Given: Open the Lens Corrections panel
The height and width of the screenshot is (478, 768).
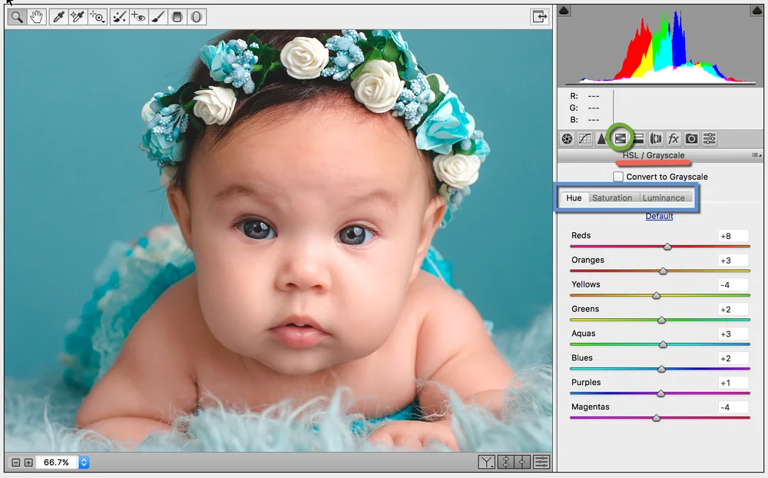Looking at the screenshot, I should click(656, 138).
